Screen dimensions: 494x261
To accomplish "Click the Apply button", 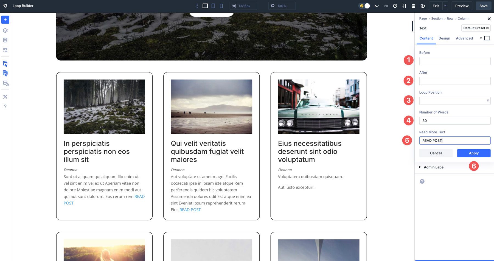I will click(x=473, y=153).
